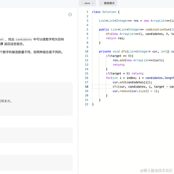Click the 'if(target < 0) return;' line

(x=124, y=73)
